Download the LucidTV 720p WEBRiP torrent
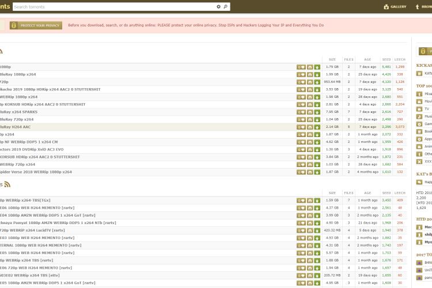432x288 pixels. [317, 230]
